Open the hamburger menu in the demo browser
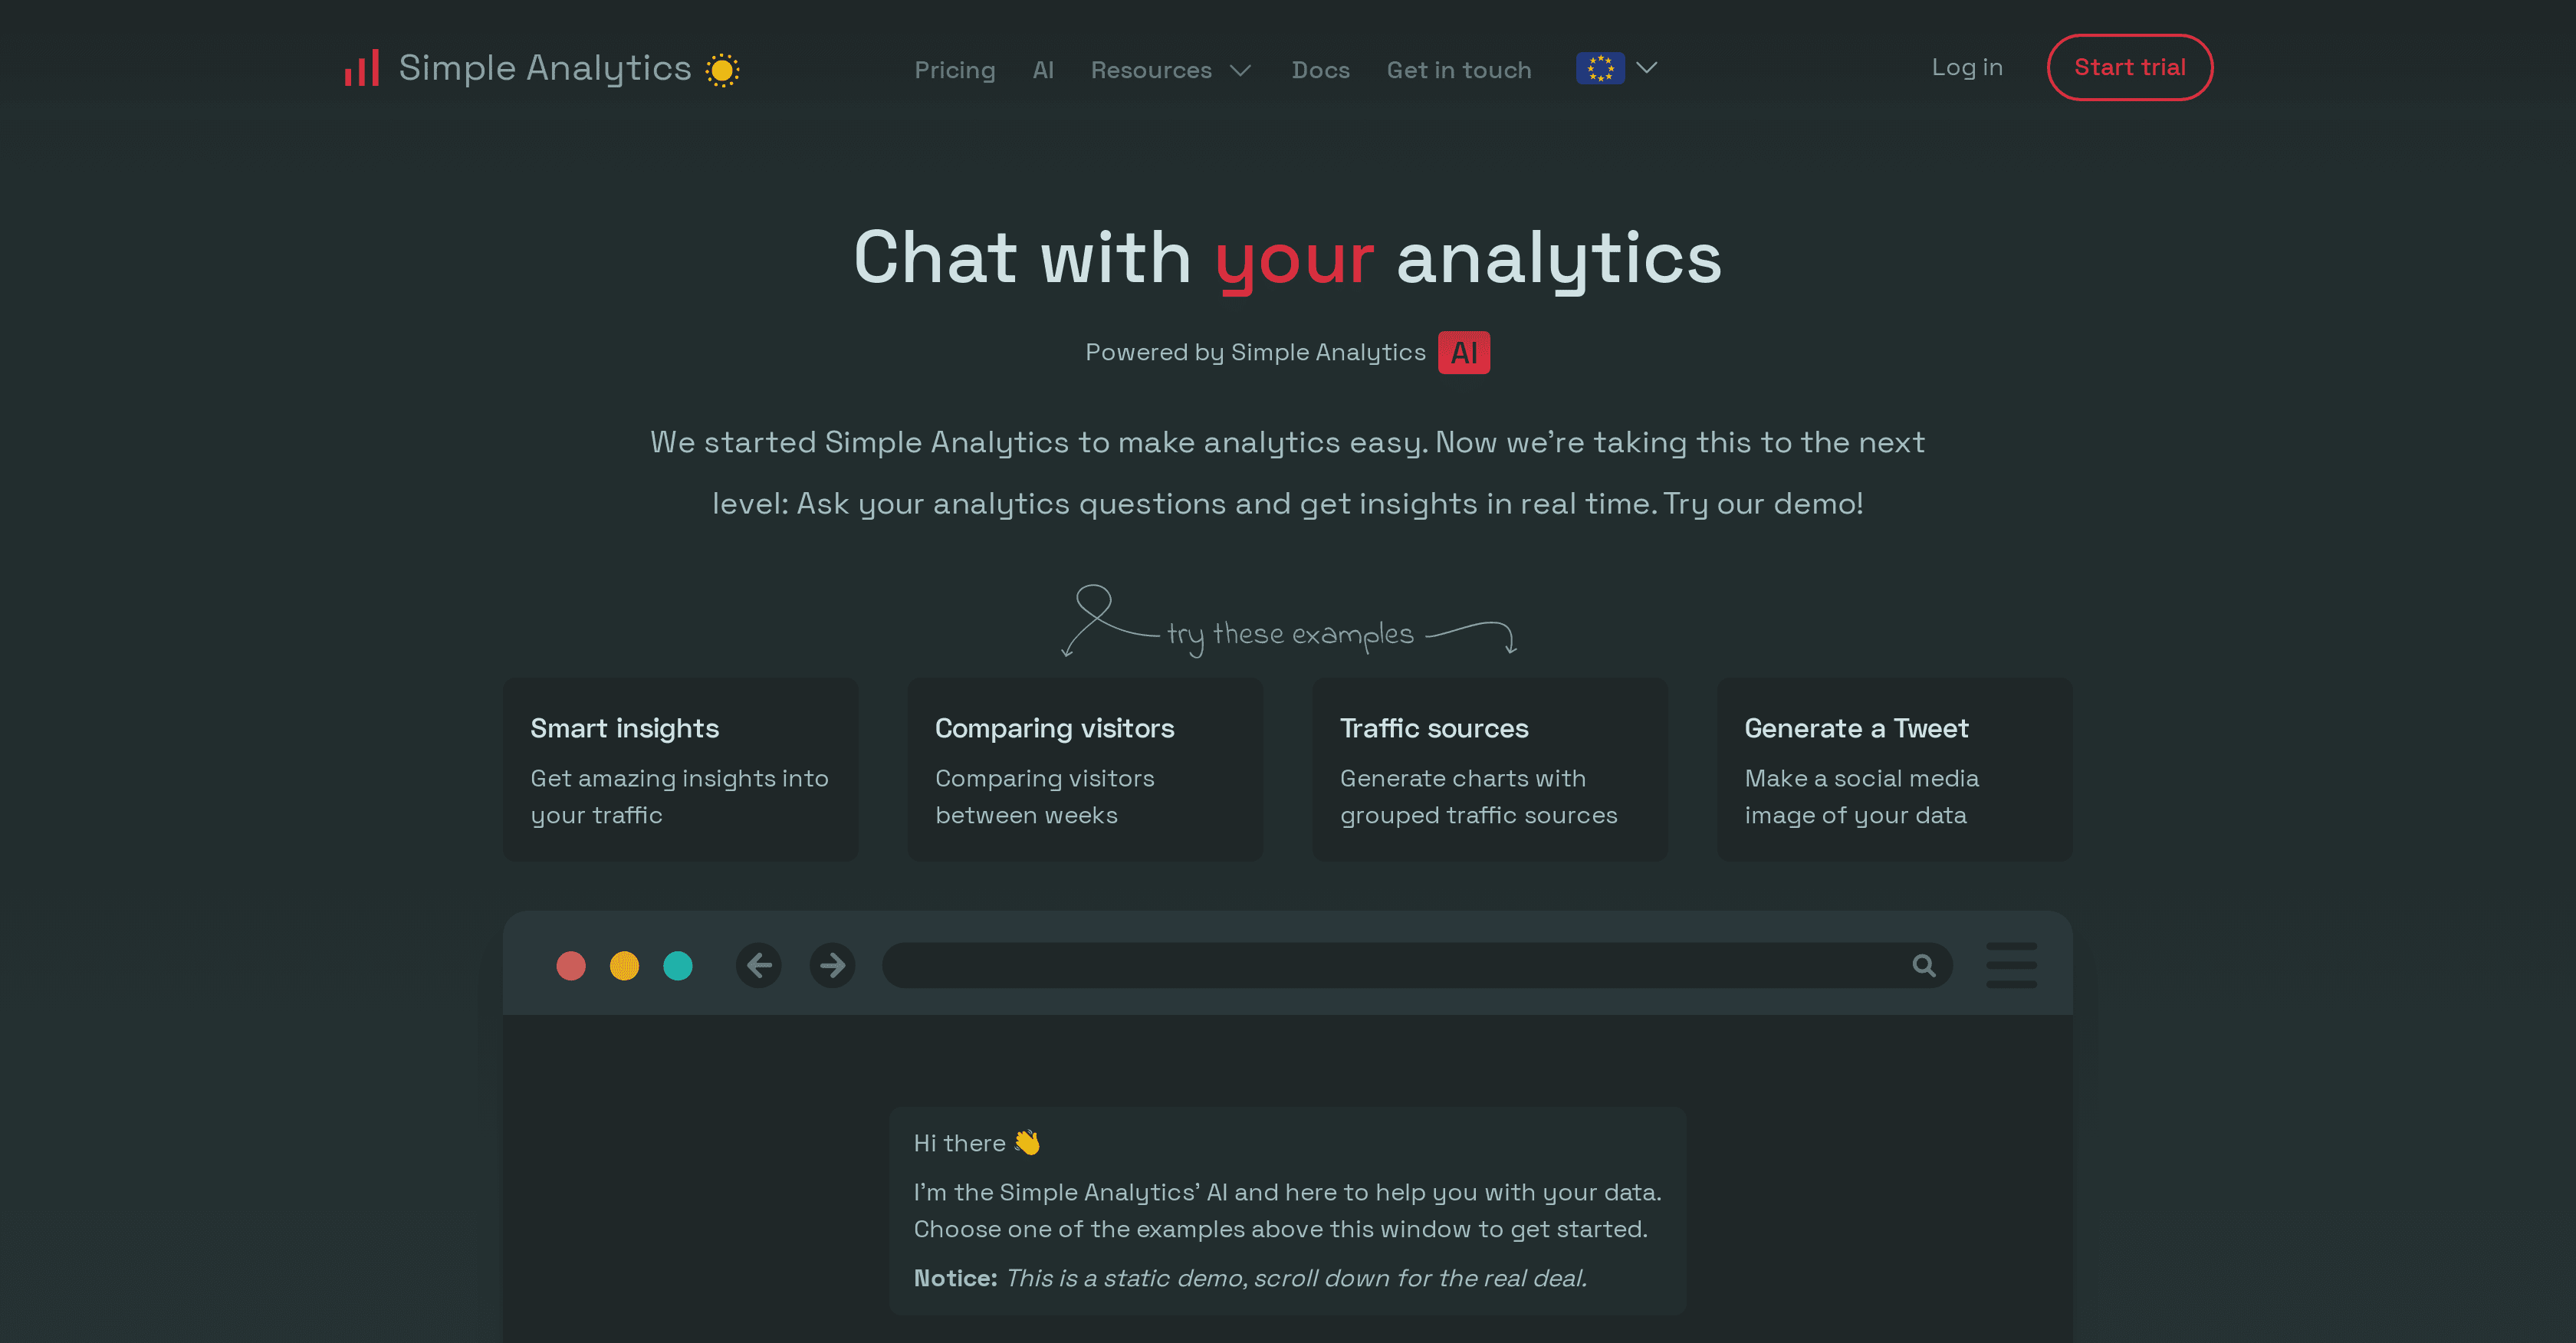Screen dimensions: 2576x1343 coord(2011,965)
